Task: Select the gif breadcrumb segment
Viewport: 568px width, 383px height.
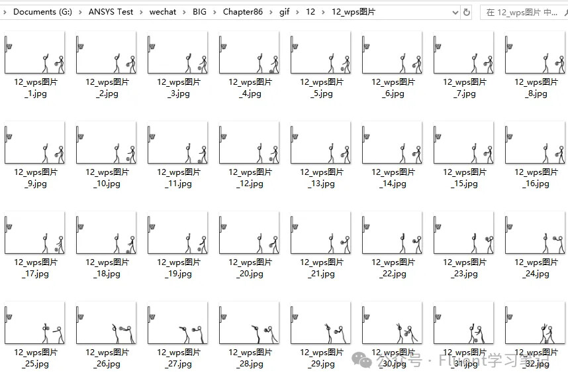Action: click(284, 12)
